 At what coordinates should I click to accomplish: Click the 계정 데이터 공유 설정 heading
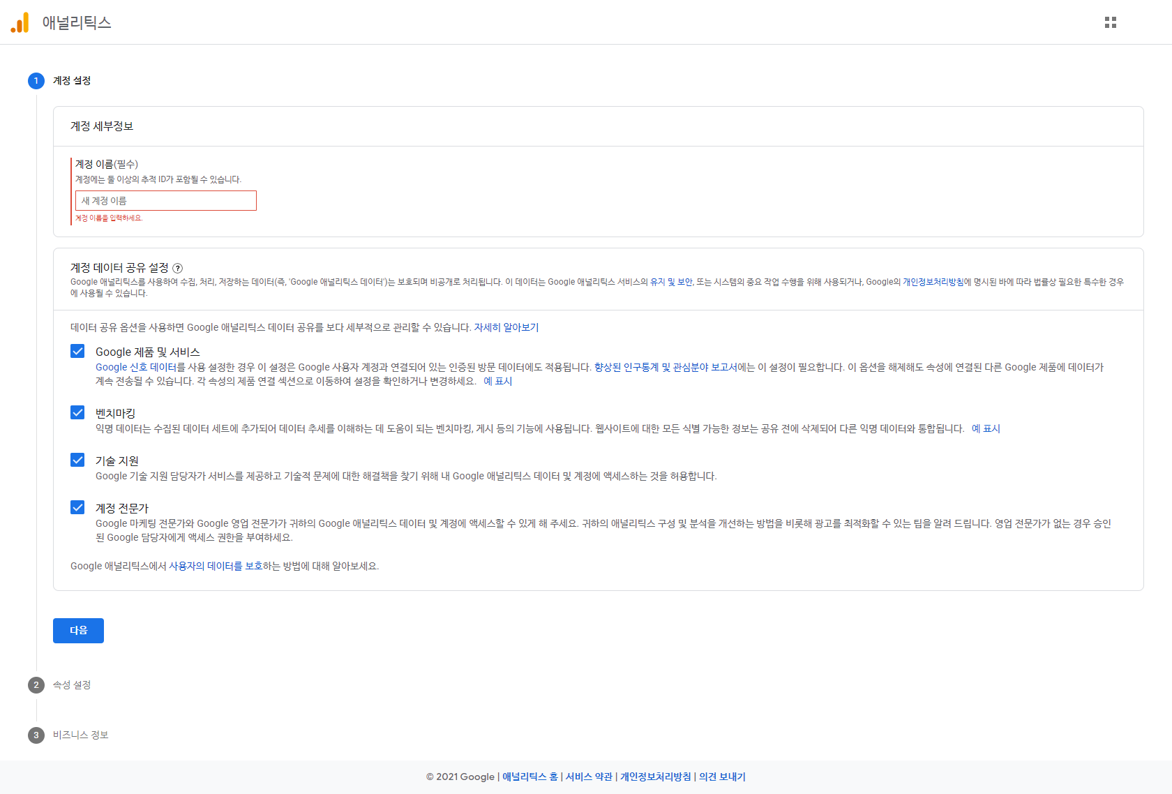tap(119, 268)
